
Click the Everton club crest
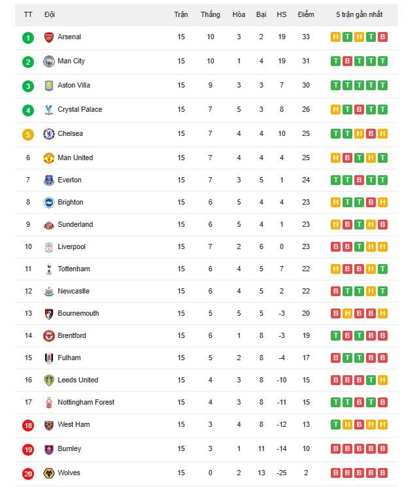point(49,180)
